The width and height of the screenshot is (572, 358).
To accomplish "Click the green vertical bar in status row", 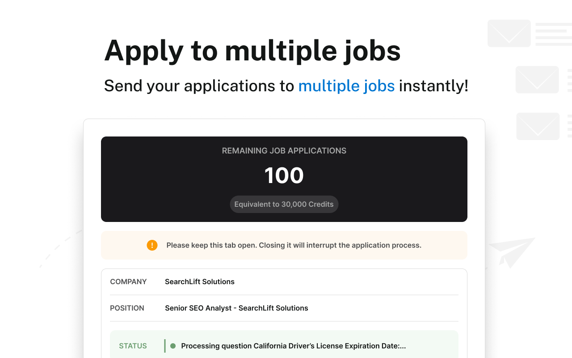I will click(165, 346).
